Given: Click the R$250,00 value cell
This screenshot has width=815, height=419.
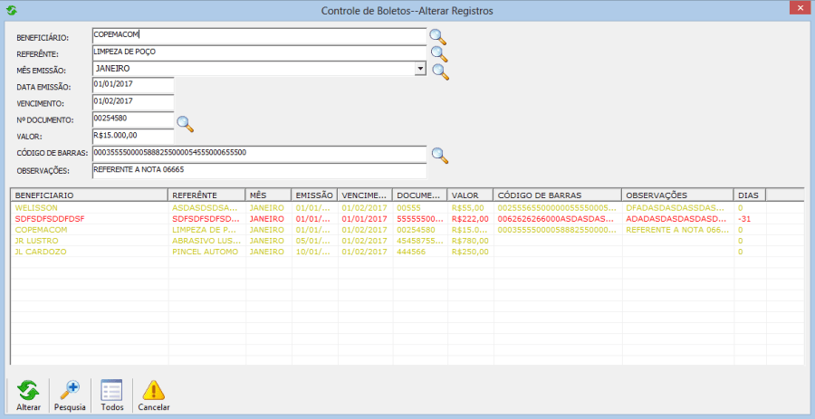Looking at the screenshot, I should (x=470, y=252).
